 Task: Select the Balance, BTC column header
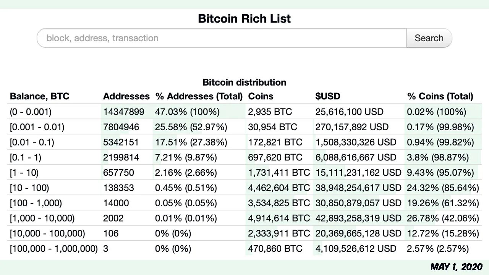tap(40, 96)
